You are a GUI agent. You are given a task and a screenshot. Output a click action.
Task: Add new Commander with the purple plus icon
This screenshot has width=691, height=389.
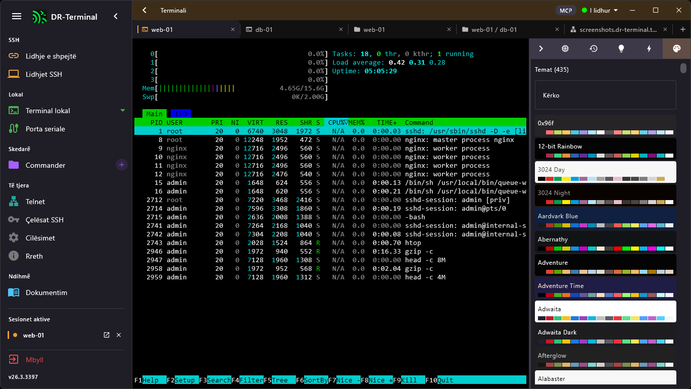[x=121, y=165]
